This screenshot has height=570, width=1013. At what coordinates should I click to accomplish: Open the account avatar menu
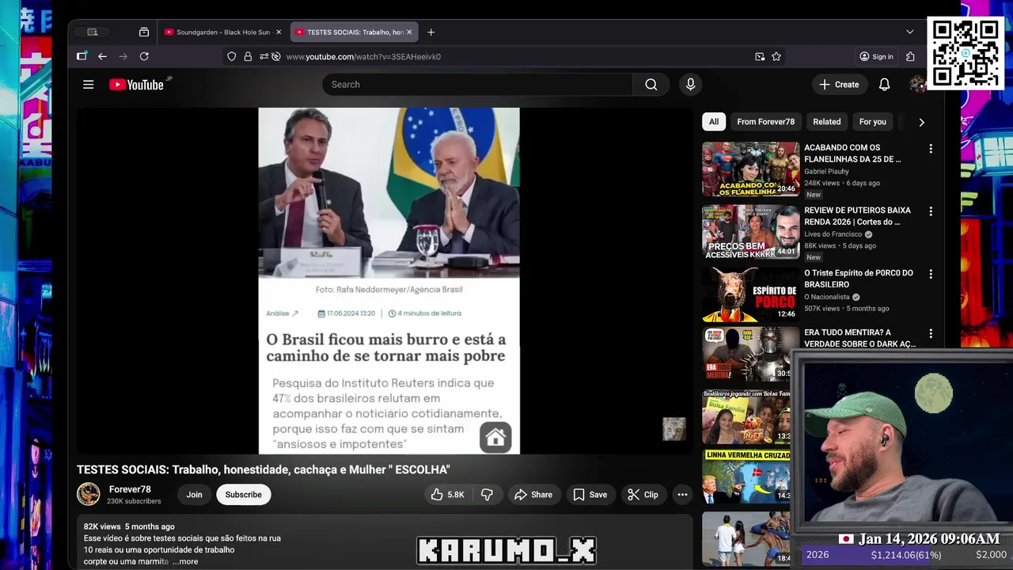[x=917, y=85]
